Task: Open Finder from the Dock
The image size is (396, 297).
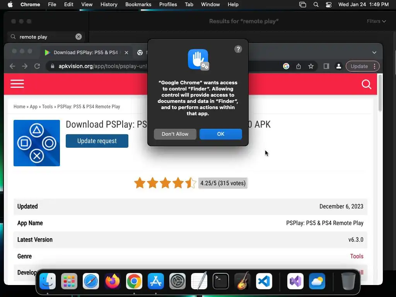Action: point(48,281)
